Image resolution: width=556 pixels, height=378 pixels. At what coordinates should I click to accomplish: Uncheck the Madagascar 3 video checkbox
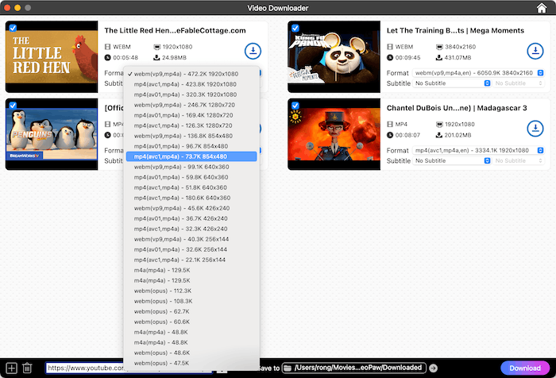[295, 105]
